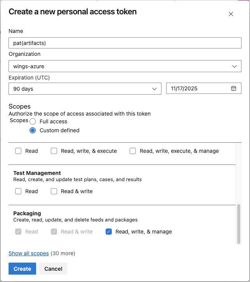Screen dimensions: 250x282
Task: Select the Full access radio button
Action: pos(33,121)
